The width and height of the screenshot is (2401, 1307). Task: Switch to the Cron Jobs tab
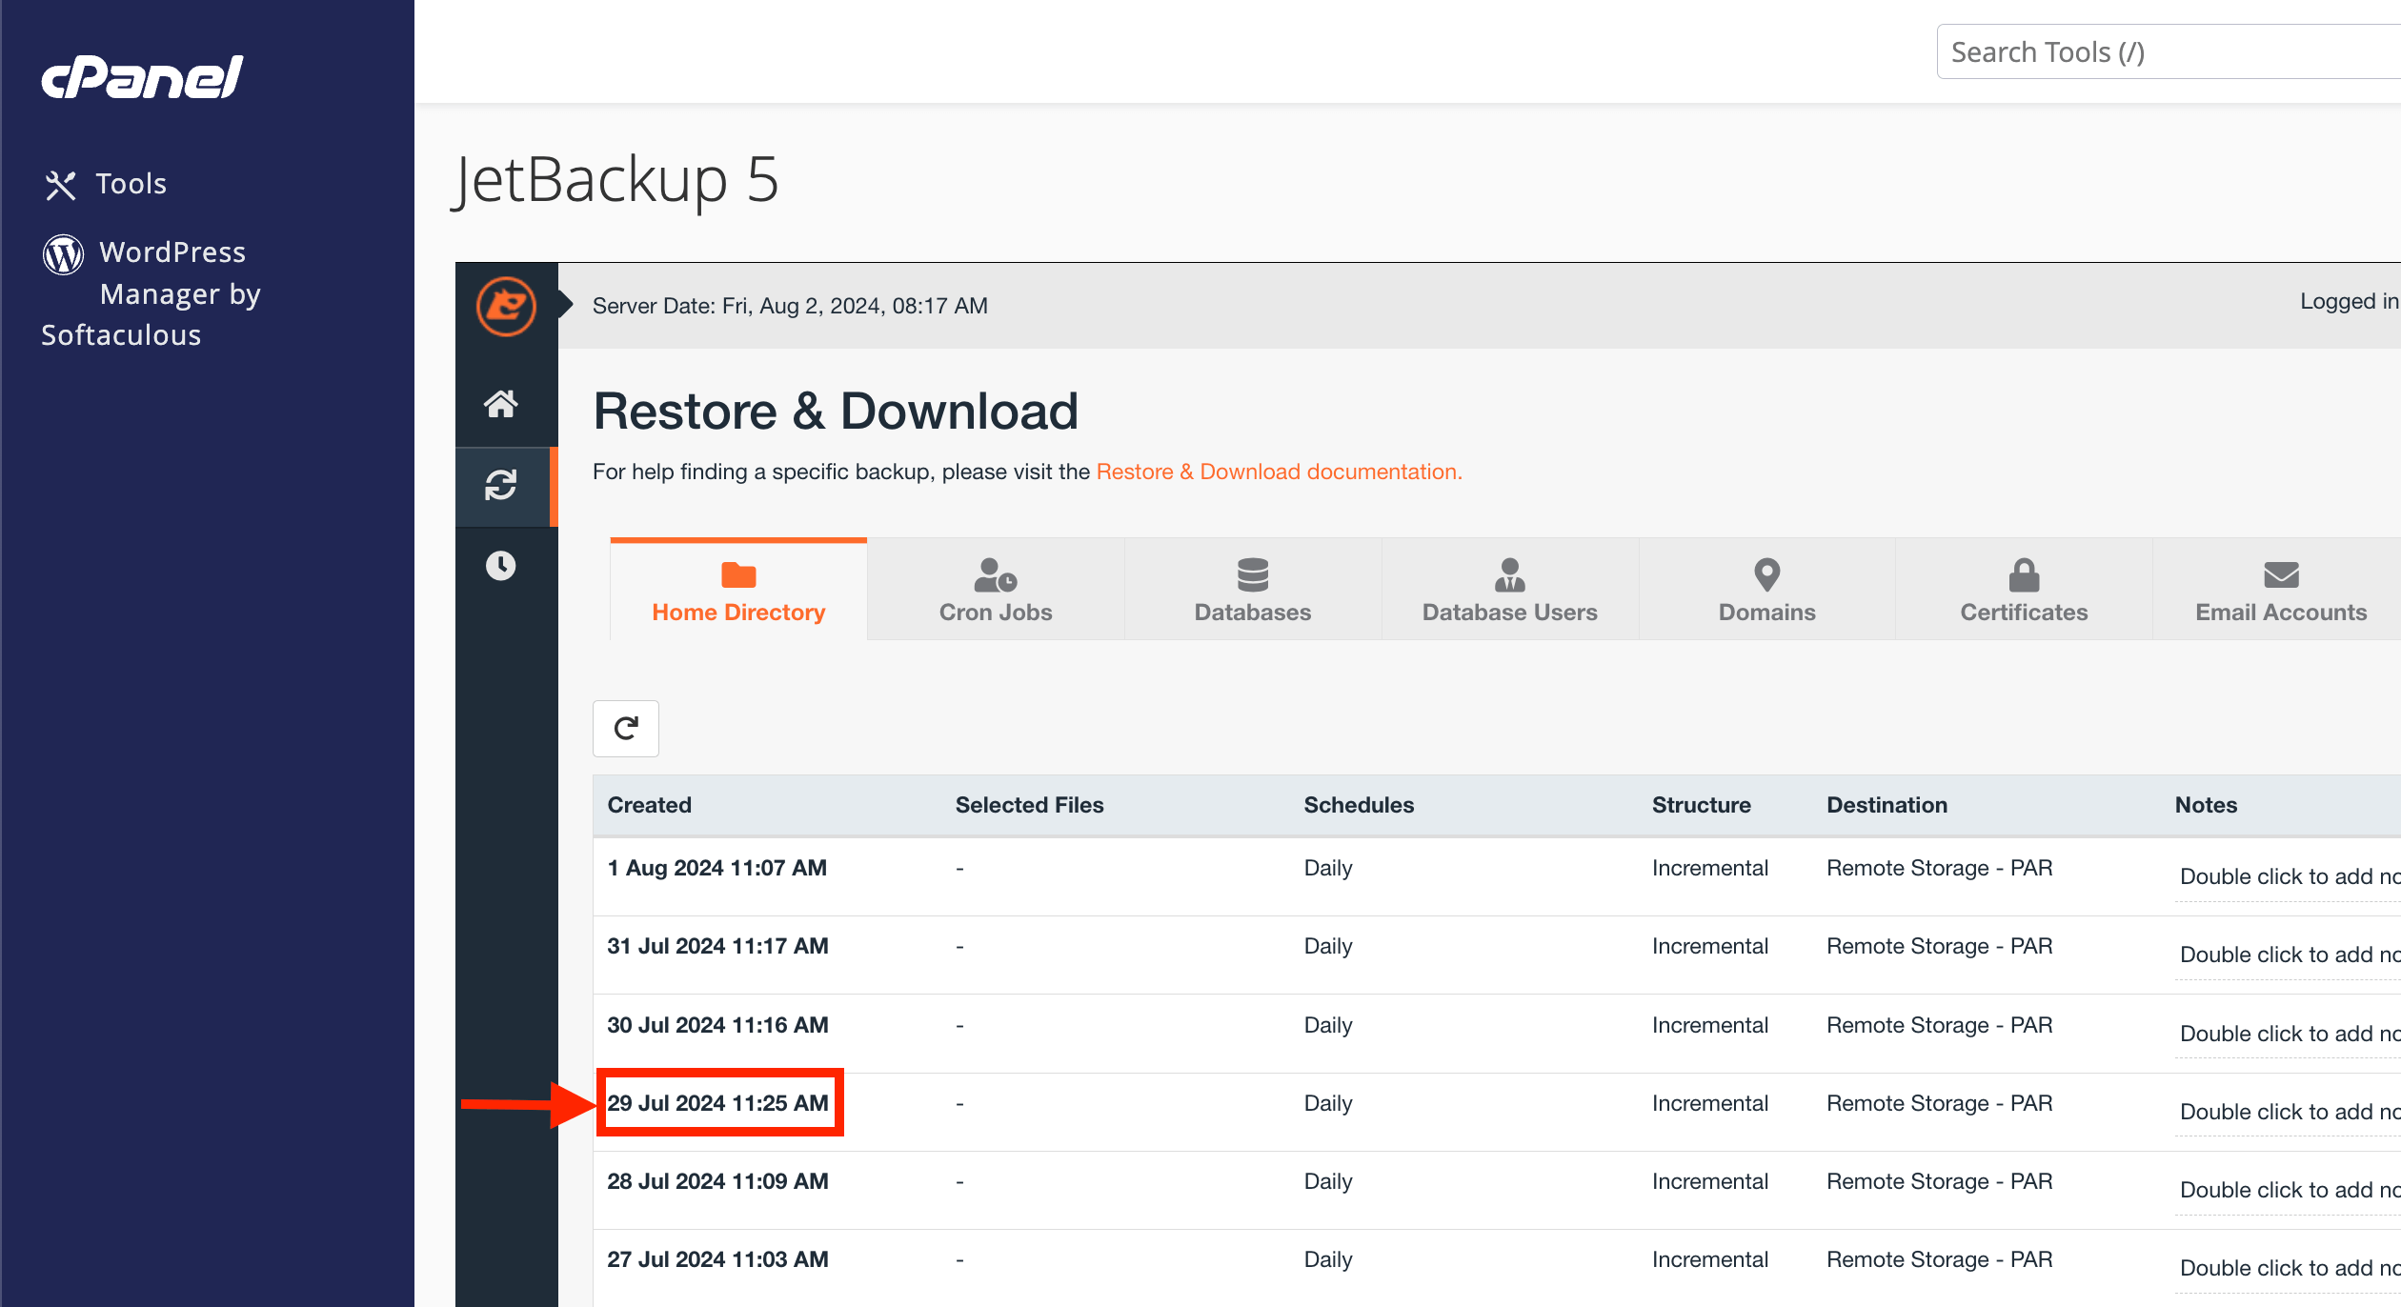pyautogui.click(x=996, y=591)
